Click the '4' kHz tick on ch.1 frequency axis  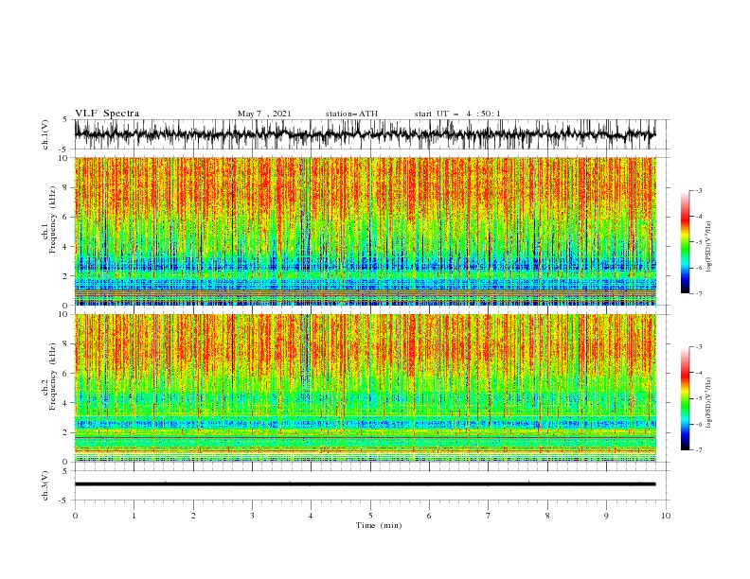coord(66,247)
